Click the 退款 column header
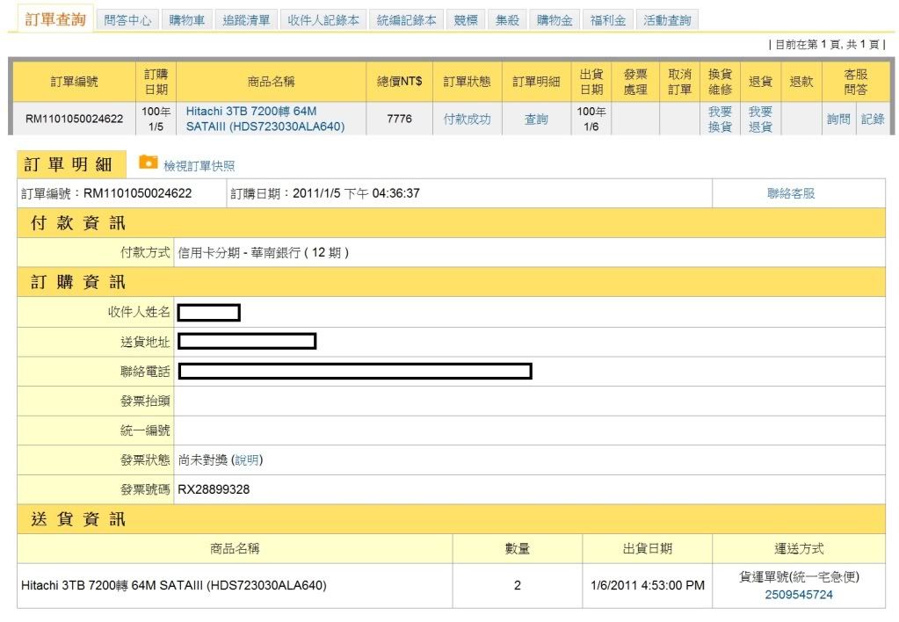This screenshot has width=899, height=622. [801, 82]
